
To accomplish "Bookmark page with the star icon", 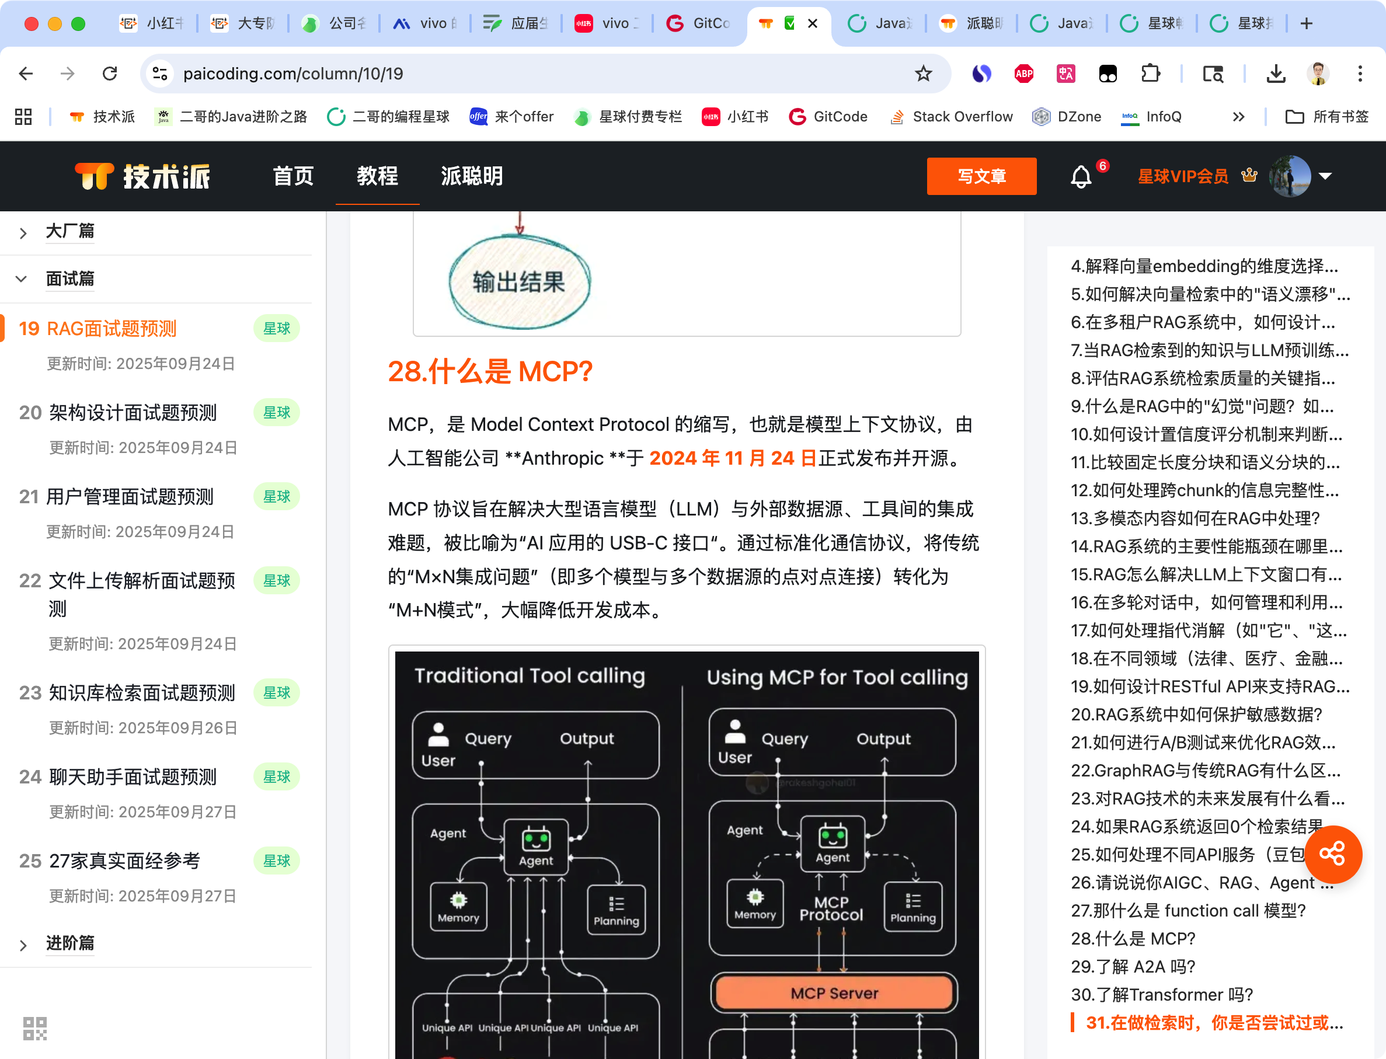I will click(x=924, y=74).
